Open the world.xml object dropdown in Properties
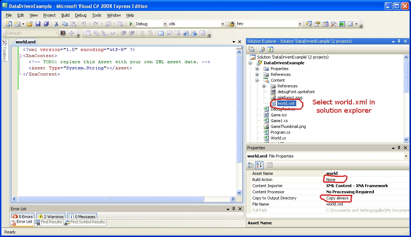Viewport: 411px width, 237px height. coord(406,156)
